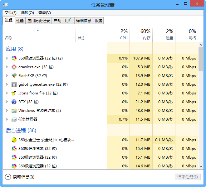Open the 查看(V) menu
Image resolution: width=206 pixels, height=187 pixels.
tap(45, 13)
